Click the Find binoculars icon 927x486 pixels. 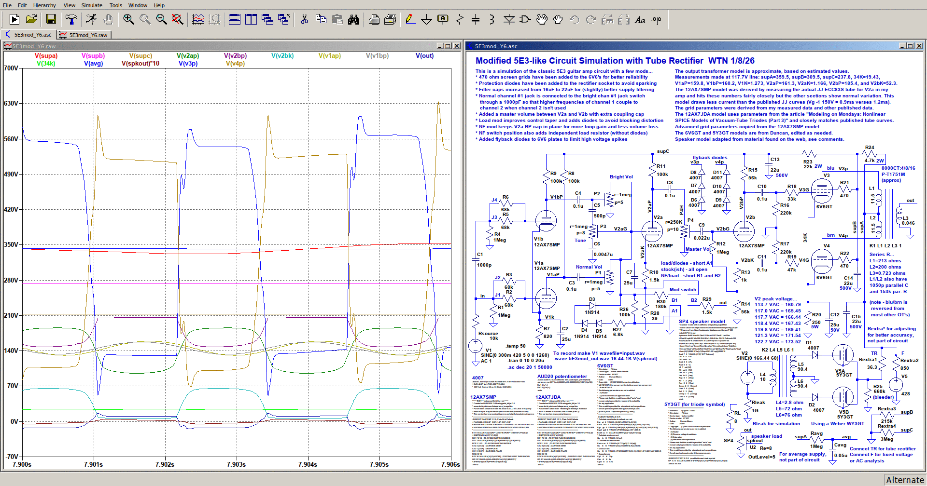354,19
